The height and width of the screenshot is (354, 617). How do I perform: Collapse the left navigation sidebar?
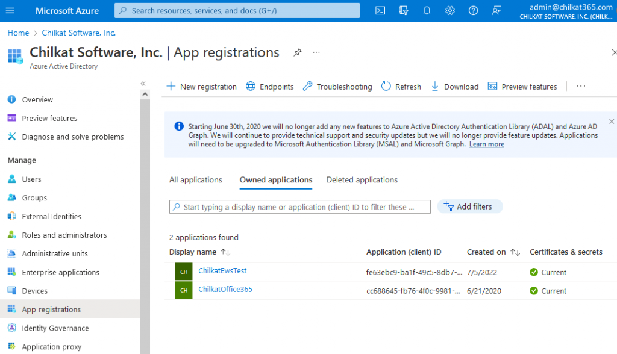(143, 84)
